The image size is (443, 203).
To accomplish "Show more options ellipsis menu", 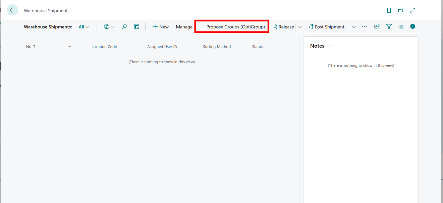I will click(364, 26).
